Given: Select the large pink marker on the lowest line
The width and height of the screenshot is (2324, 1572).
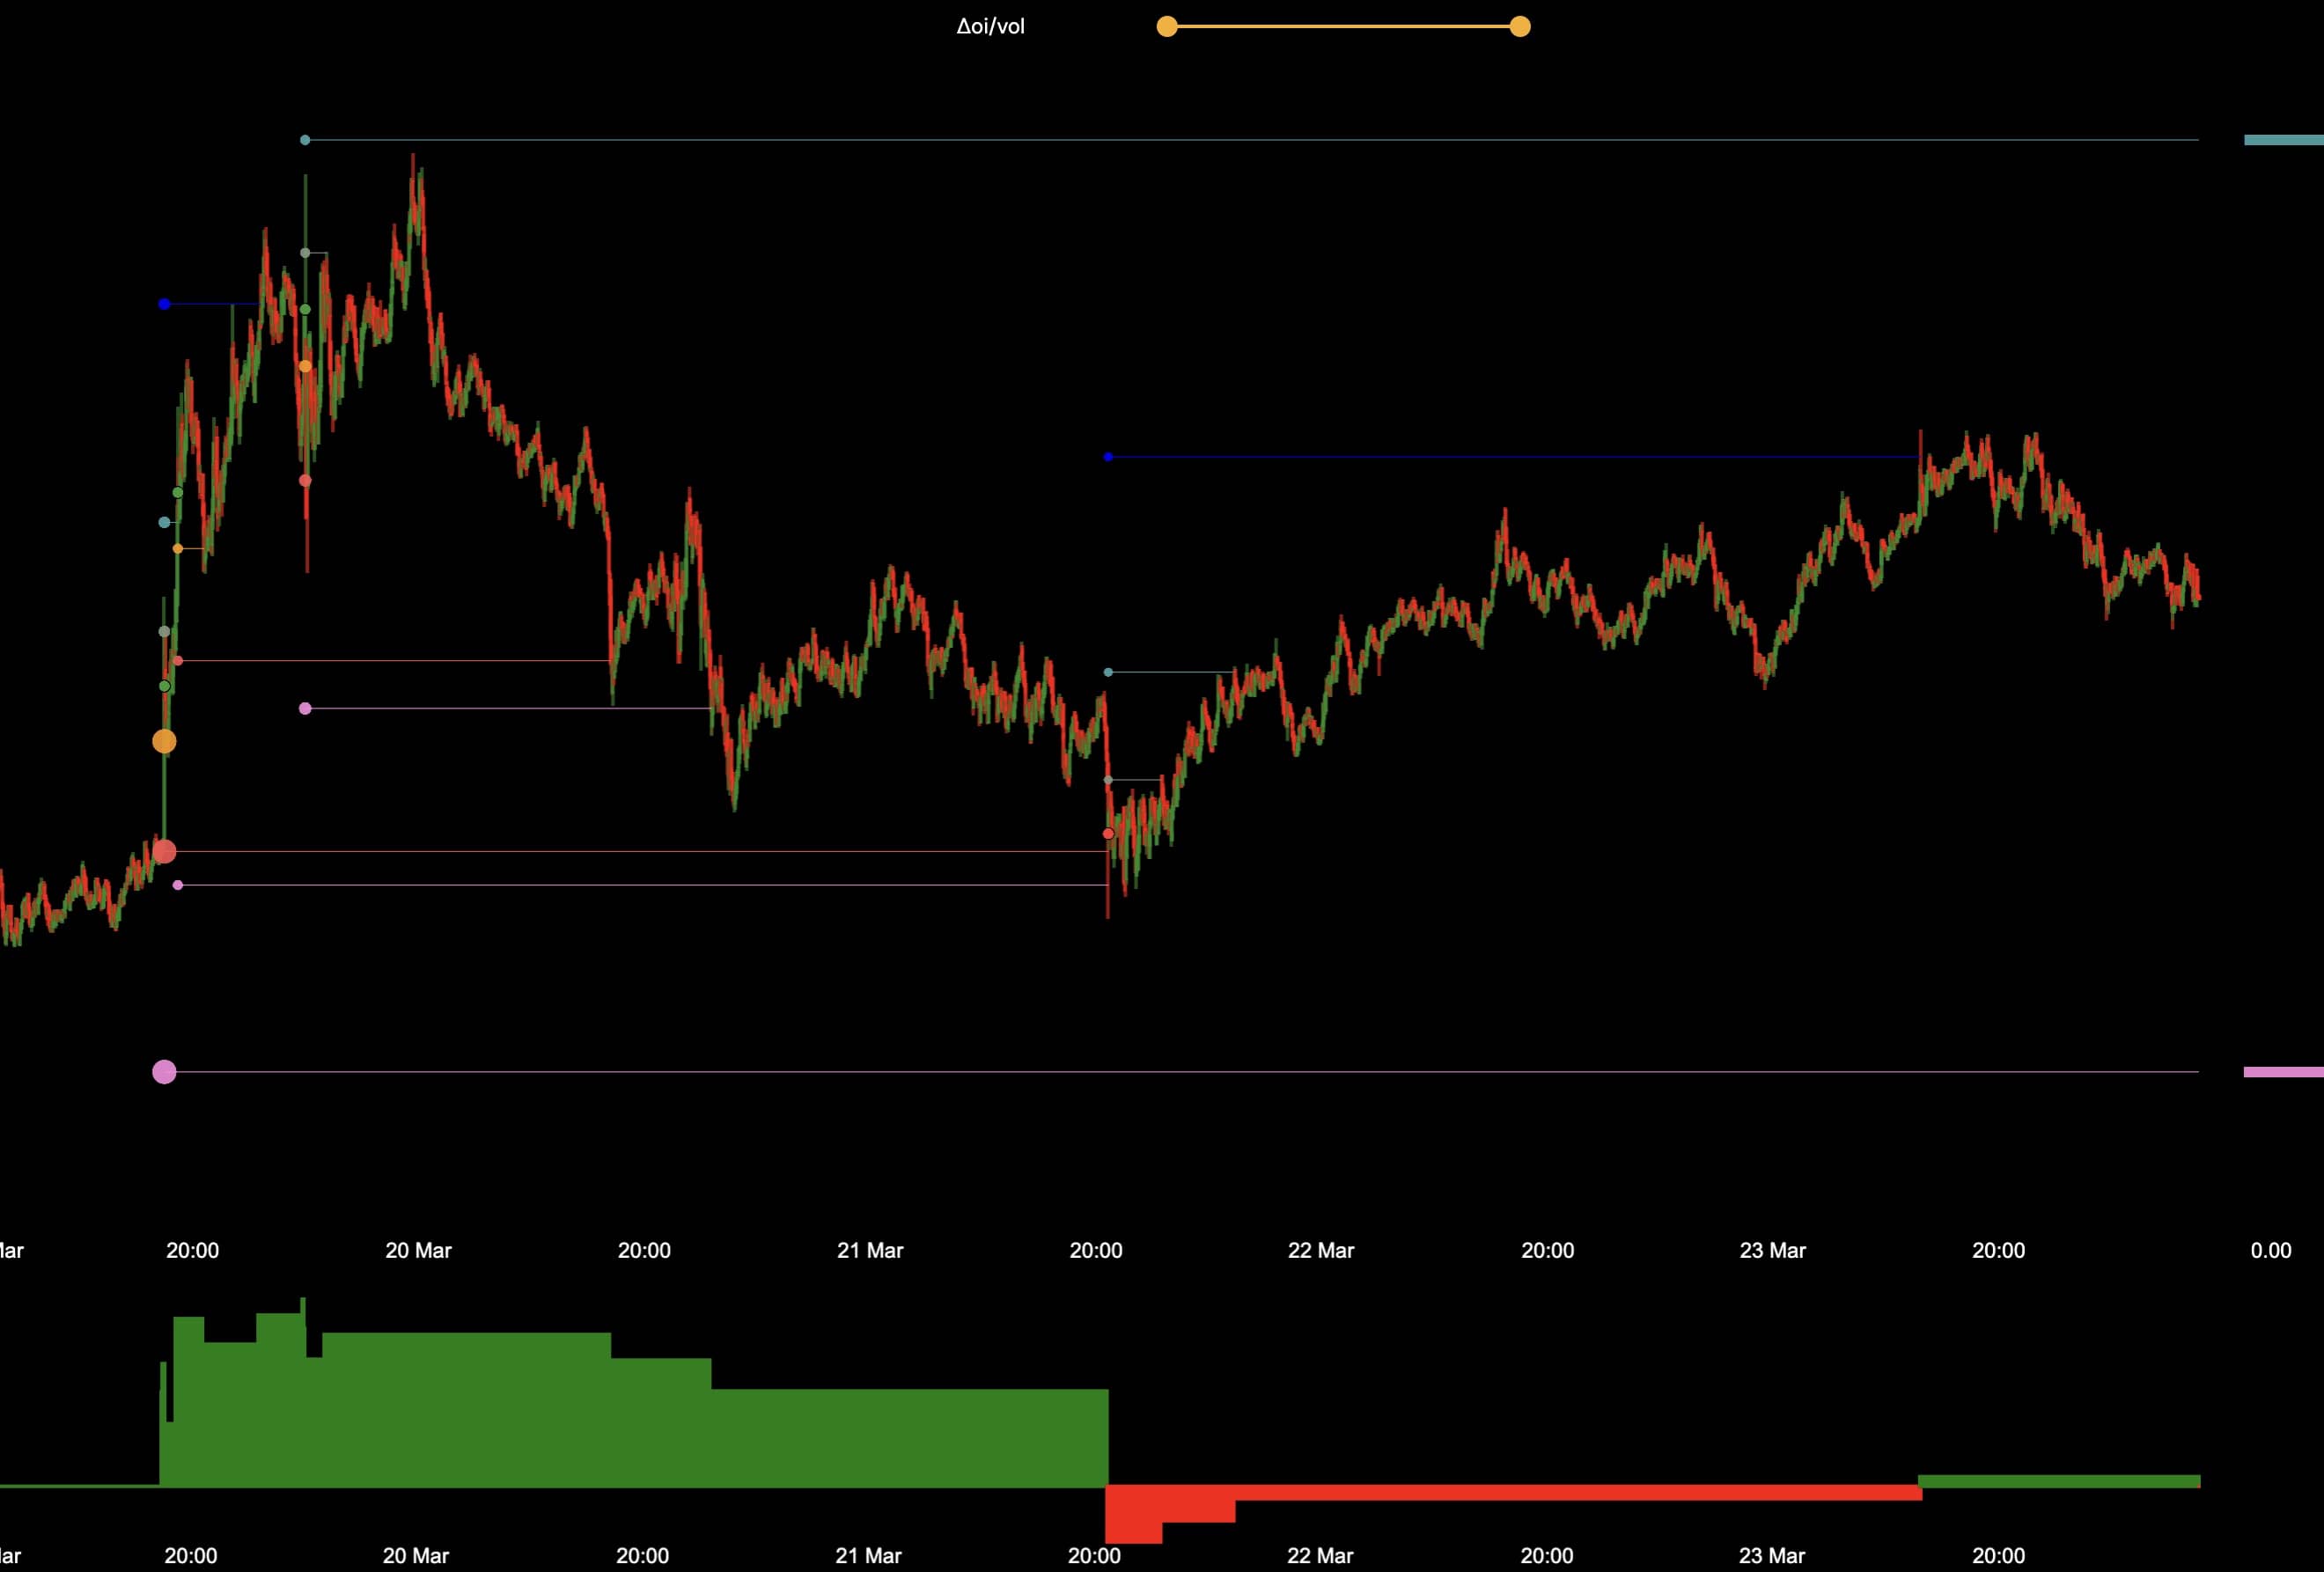Looking at the screenshot, I should click(x=164, y=1072).
